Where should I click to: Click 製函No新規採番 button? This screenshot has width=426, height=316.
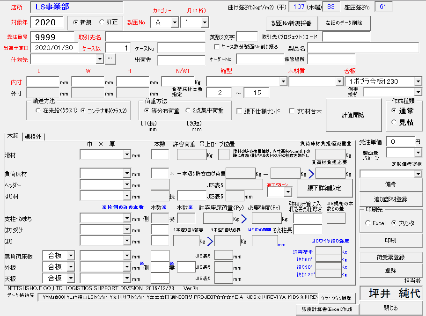pos(291,23)
